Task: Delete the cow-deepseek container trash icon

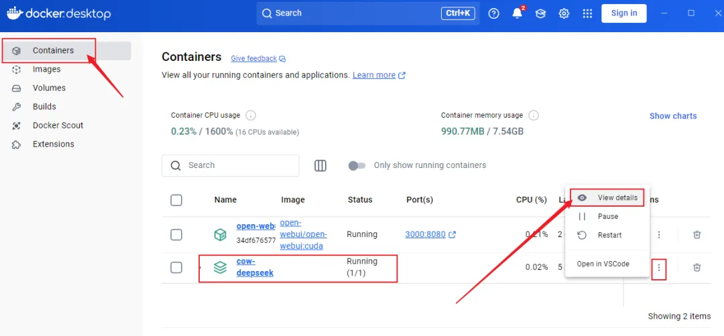Action: coord(697,267)
